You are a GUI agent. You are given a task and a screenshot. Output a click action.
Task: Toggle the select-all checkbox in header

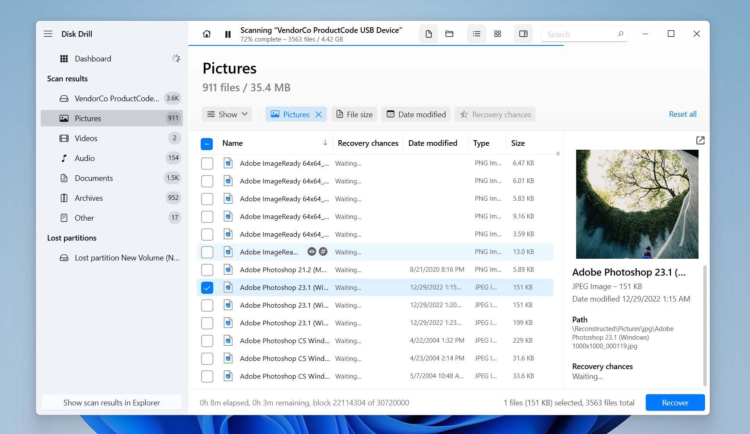point(207,144)
